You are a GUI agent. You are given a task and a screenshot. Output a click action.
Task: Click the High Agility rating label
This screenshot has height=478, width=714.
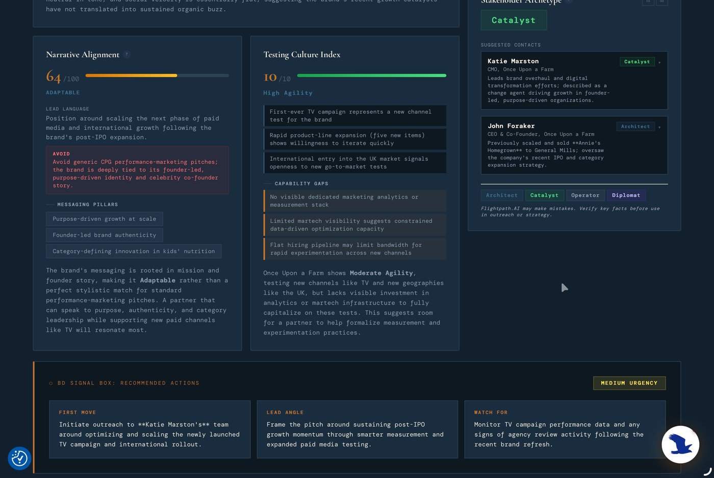[x=288, y=93]
